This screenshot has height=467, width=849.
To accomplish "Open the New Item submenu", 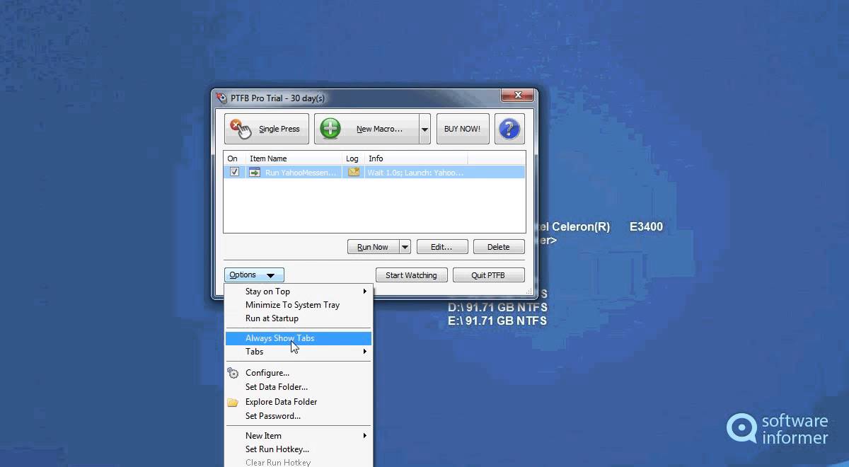I will (x=298, y=436).
